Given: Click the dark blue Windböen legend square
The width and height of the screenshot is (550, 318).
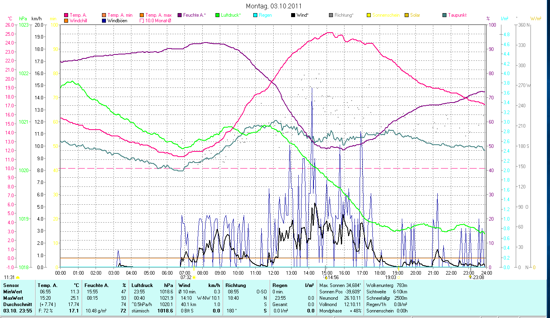Looking at the screenshot, I should point(104,21).
